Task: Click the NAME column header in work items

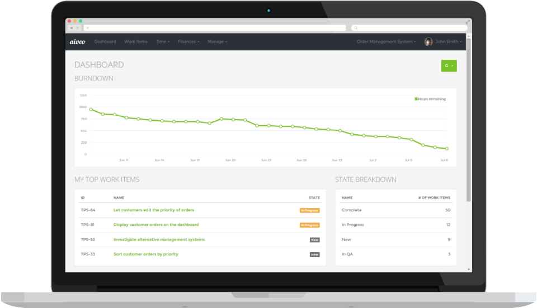Action: tap(119, 198)
